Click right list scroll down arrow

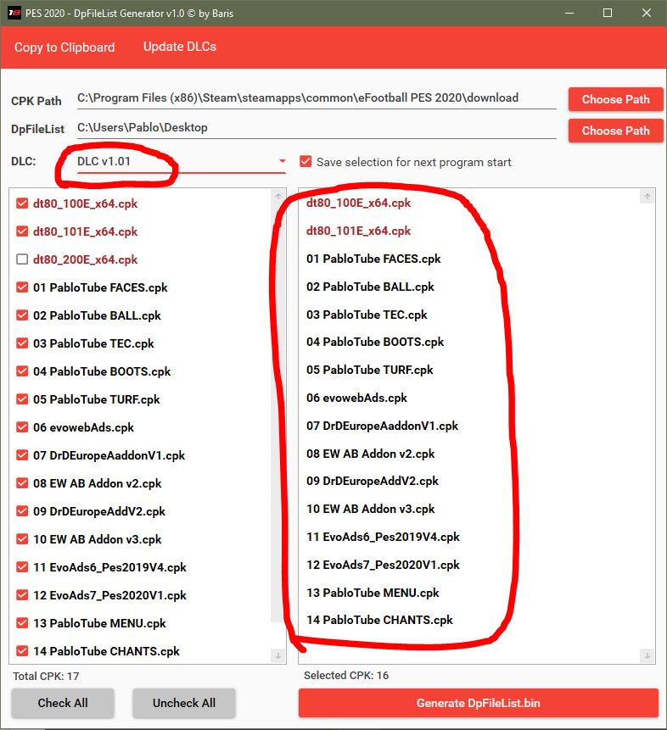coord(647,655)
